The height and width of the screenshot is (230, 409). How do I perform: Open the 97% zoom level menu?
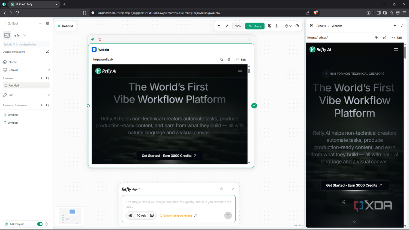point(238,26)
